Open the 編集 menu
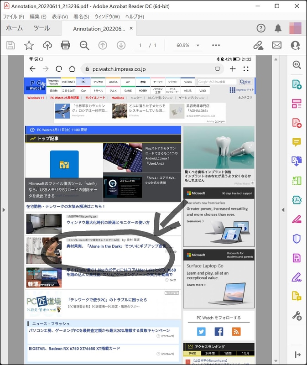Screen dimensions: 307x365 [x=38, y=16]
